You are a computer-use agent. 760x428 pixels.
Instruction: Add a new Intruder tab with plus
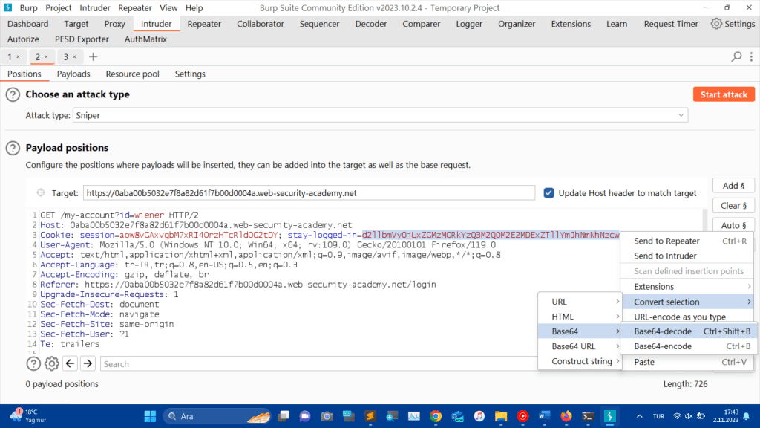point(93,56)
